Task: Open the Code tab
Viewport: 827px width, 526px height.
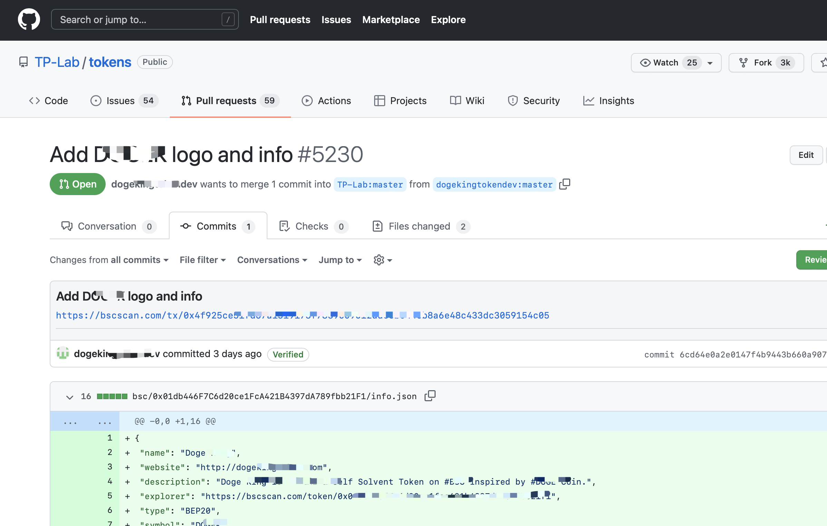Action: [48, 101]
